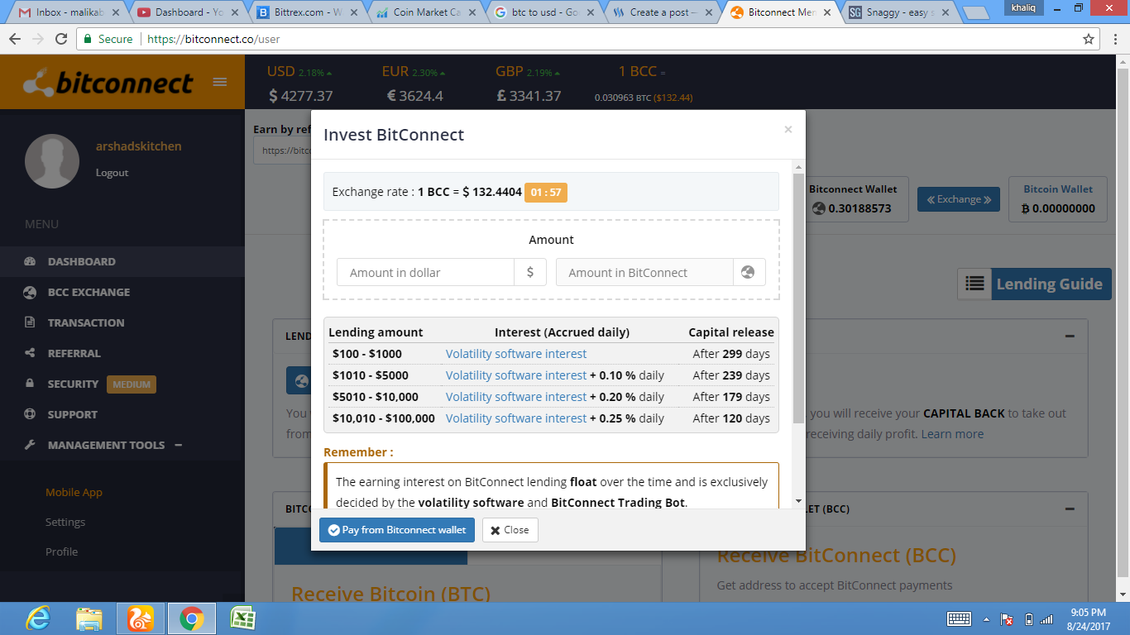This screenshot has height=635, width=1130.
Task: Click the bitconnect logo
Action: (108, 82)
